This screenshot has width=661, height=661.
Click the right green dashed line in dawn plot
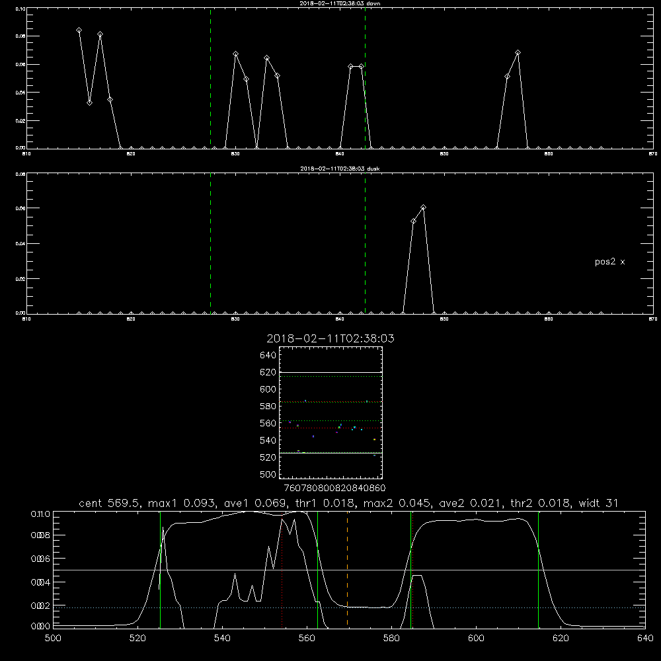365,78
